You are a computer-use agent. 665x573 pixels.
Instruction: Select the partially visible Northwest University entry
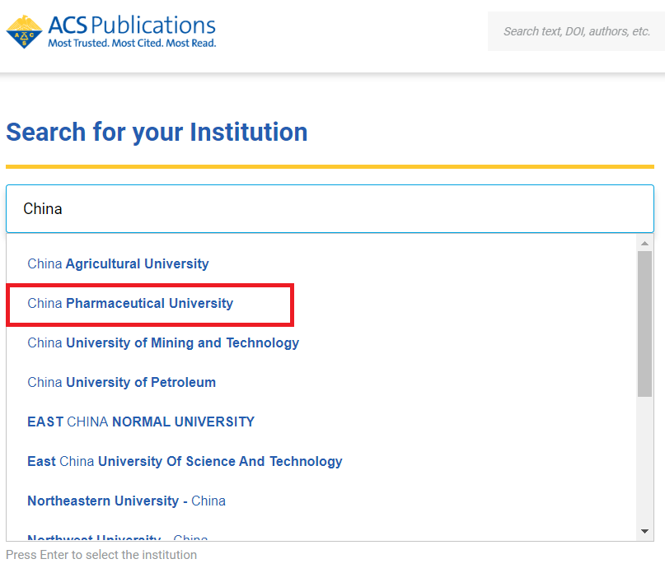[117, 537]
